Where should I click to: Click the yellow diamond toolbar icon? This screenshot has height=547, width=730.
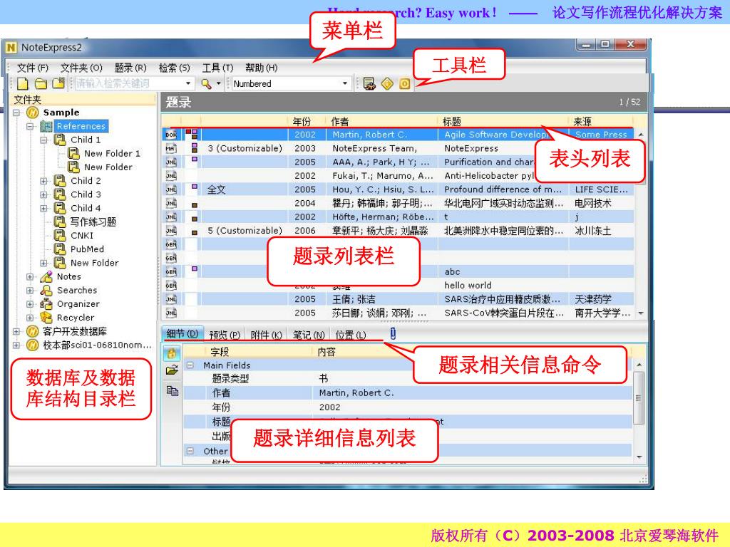click(387, 84)
